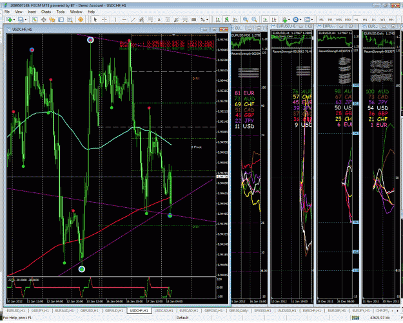Switch to the SPX500,H1 chart tab

[262, 311]
